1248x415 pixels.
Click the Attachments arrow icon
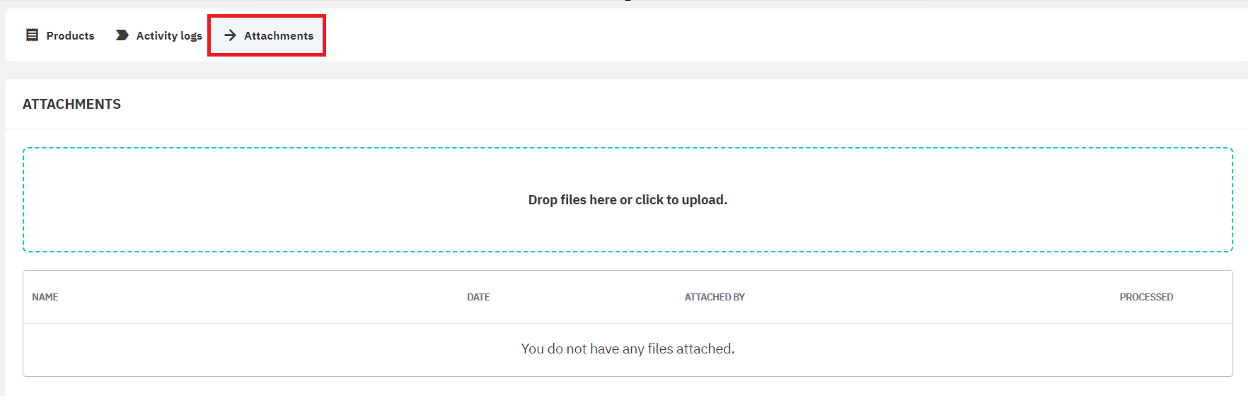tap(230, 35)
